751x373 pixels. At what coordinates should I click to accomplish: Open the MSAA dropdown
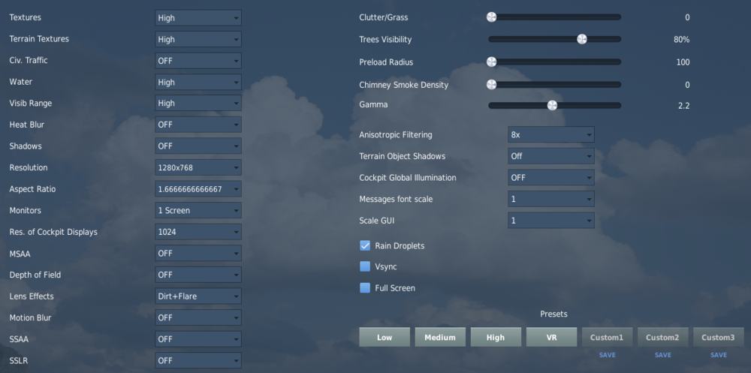[x=198, y=254]
